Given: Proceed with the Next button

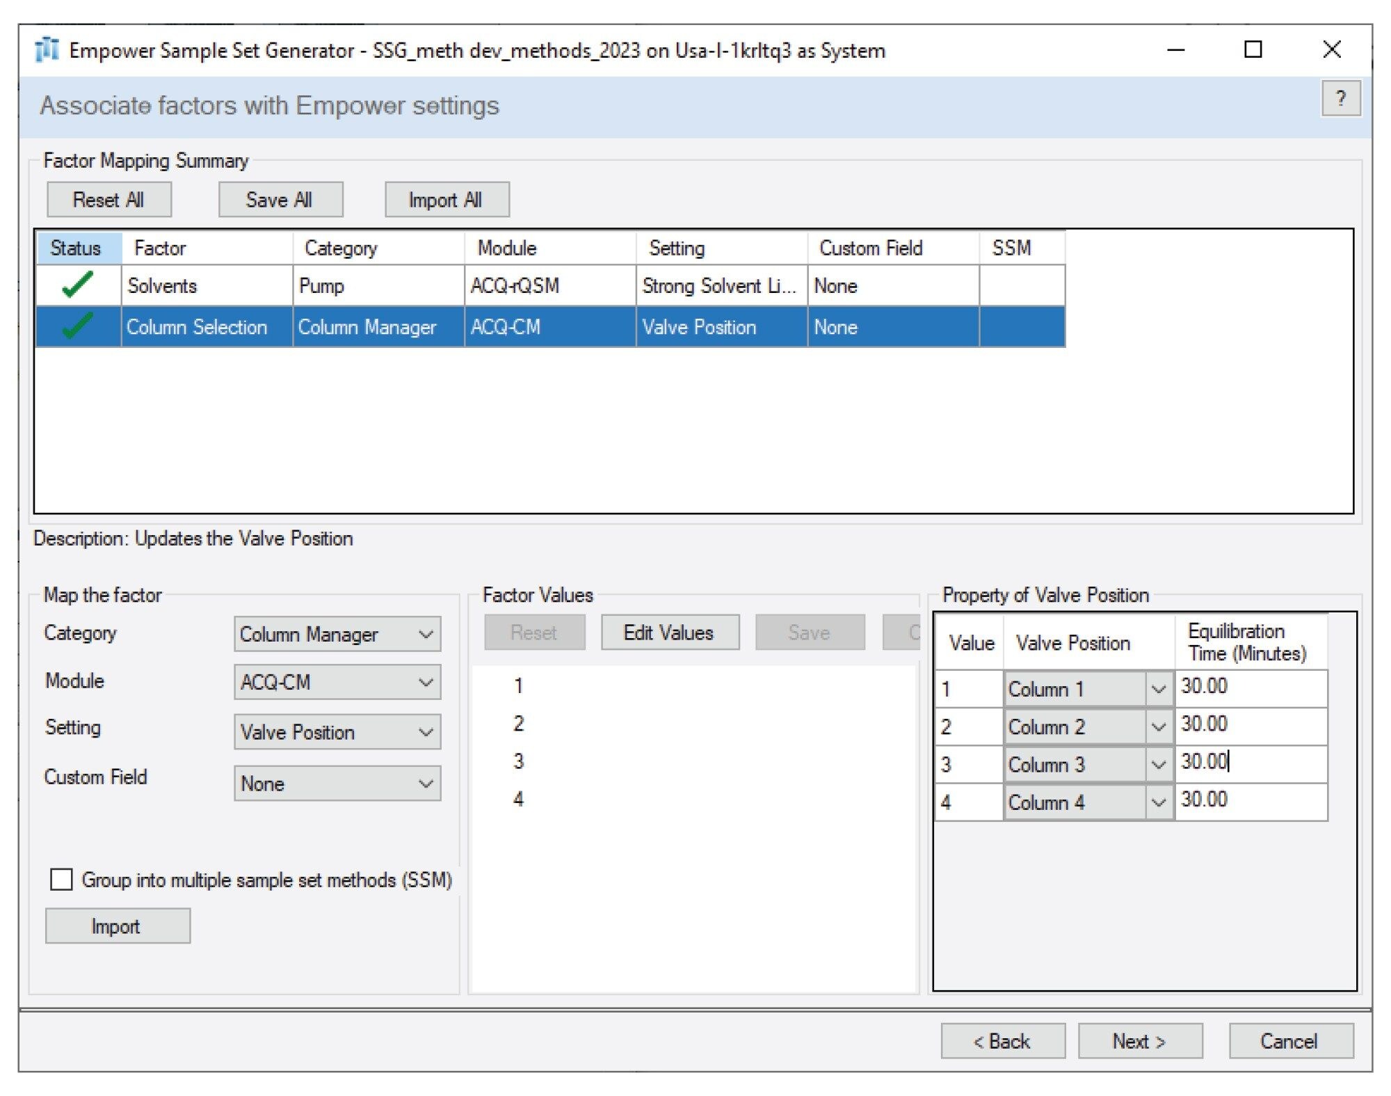Looking at the screenshot, I should pos(1141,1041).
